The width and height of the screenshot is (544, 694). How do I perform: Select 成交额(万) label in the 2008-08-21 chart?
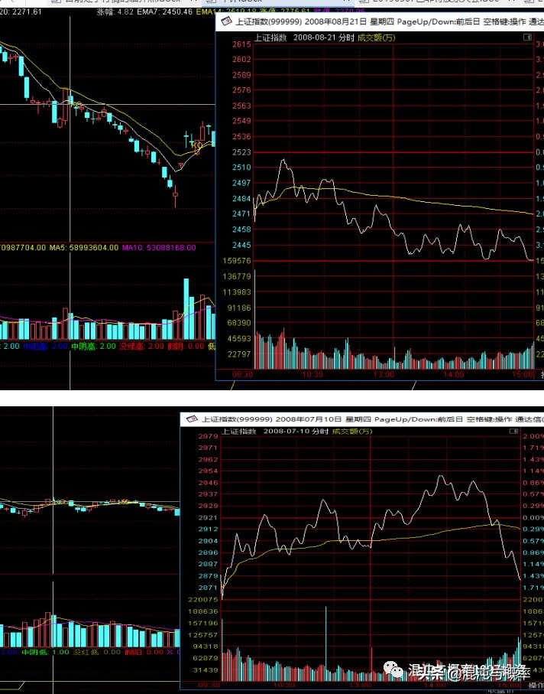point(376,37)
